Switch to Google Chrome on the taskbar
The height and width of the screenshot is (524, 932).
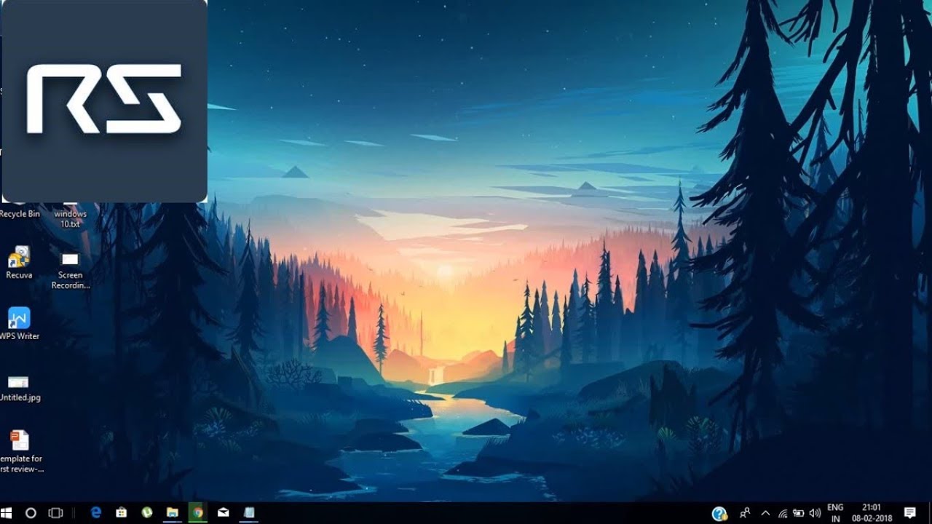pos(197,512)
